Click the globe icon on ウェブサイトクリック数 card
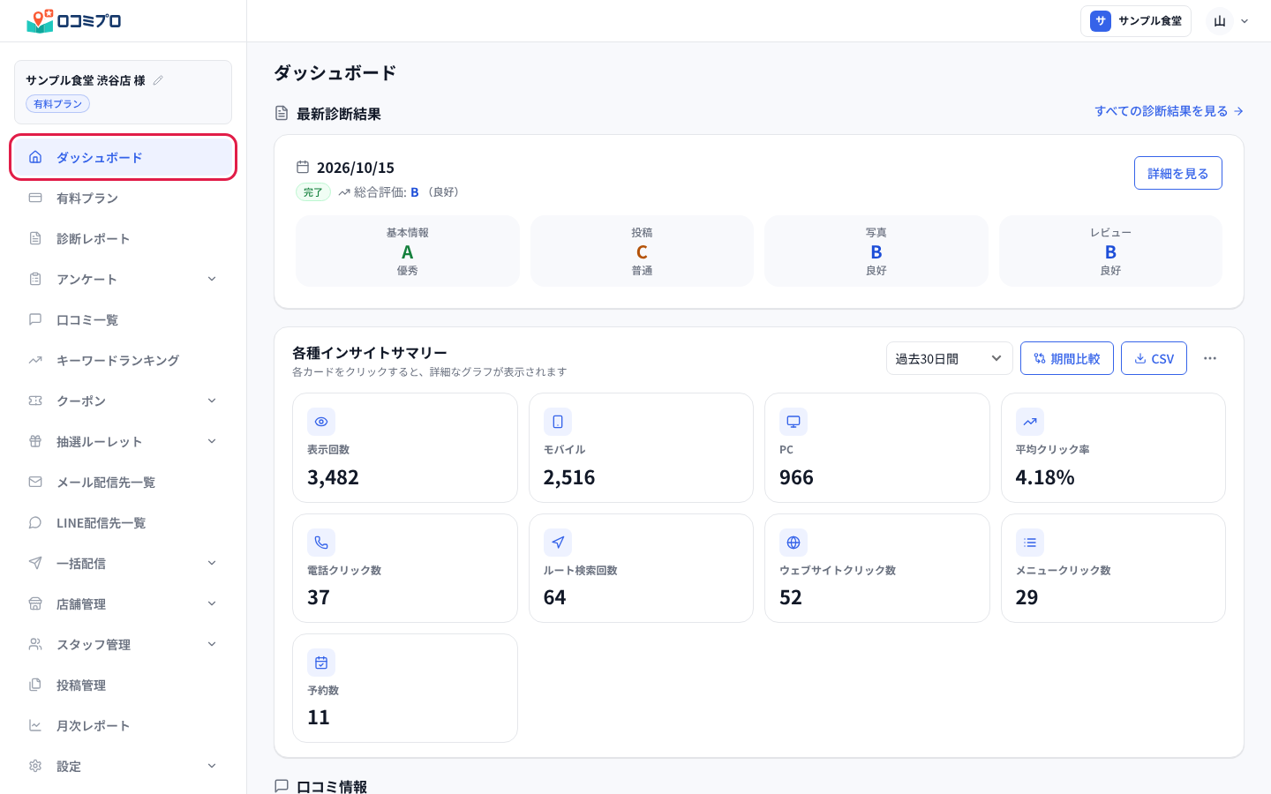This screenshot has width=1271, height=794. [793, 543]
